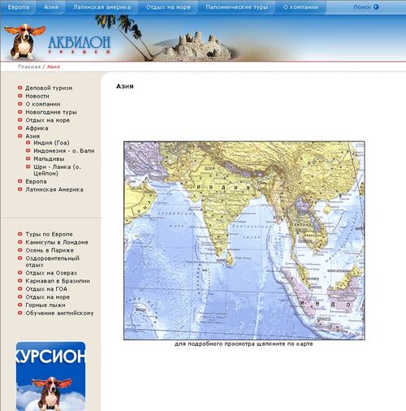Click the red bullet next to Горные лыжи
Image resolution: width=406 pixels, height=411 pixels.
coord(20,305)
